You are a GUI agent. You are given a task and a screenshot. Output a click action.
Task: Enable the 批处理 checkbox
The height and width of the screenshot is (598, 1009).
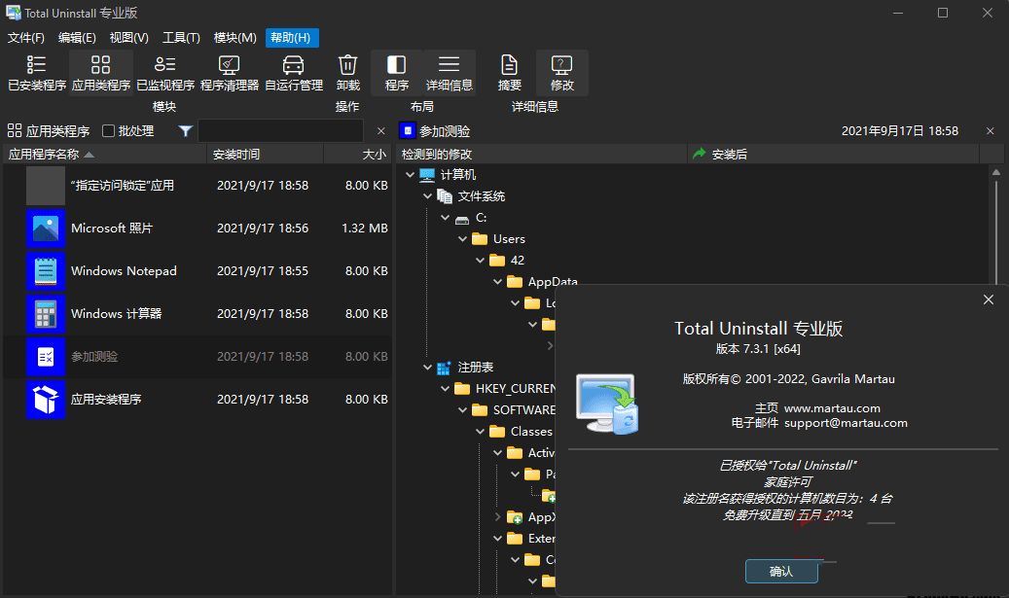pyautogui.click(x=109, y=131)
